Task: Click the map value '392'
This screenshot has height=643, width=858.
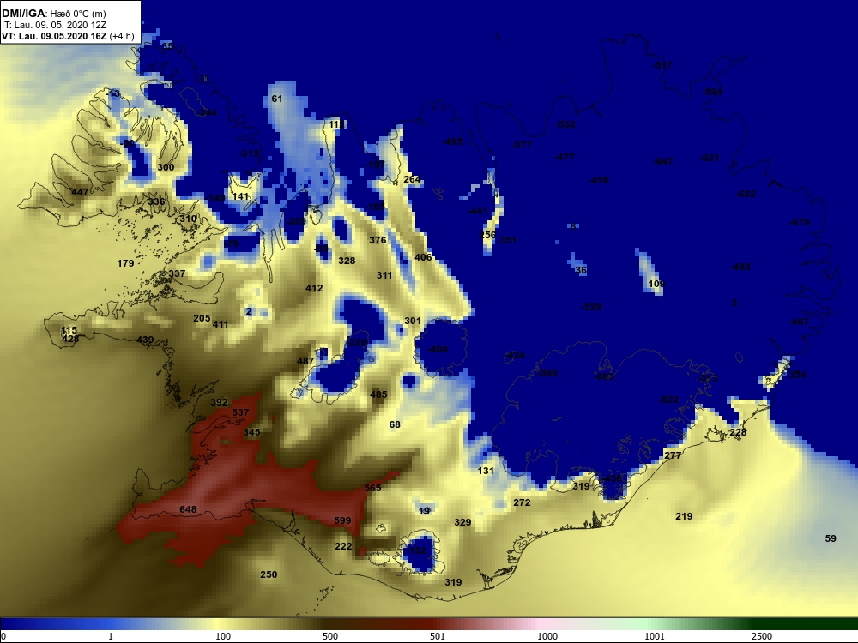Action: [x=219, y=402]
